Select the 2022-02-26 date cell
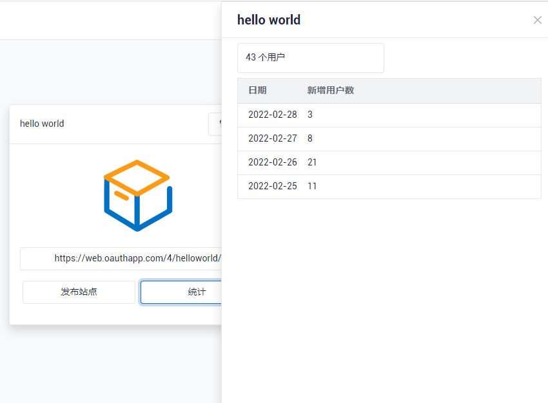Image resolution: width=548 pixels, height=403 pixels. [272, 162]
